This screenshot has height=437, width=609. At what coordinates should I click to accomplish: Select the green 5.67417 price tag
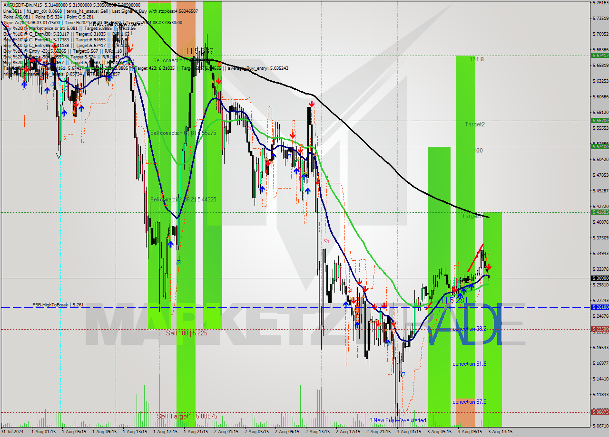coord(599,56)
